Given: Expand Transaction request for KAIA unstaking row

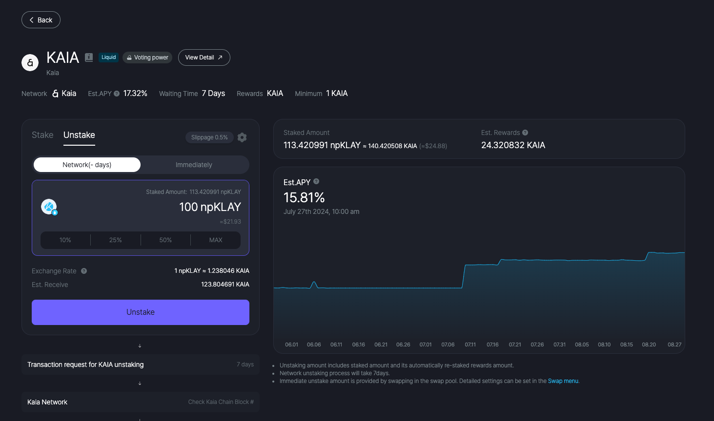Looking at the screenshot, I should tap(141, 364).
